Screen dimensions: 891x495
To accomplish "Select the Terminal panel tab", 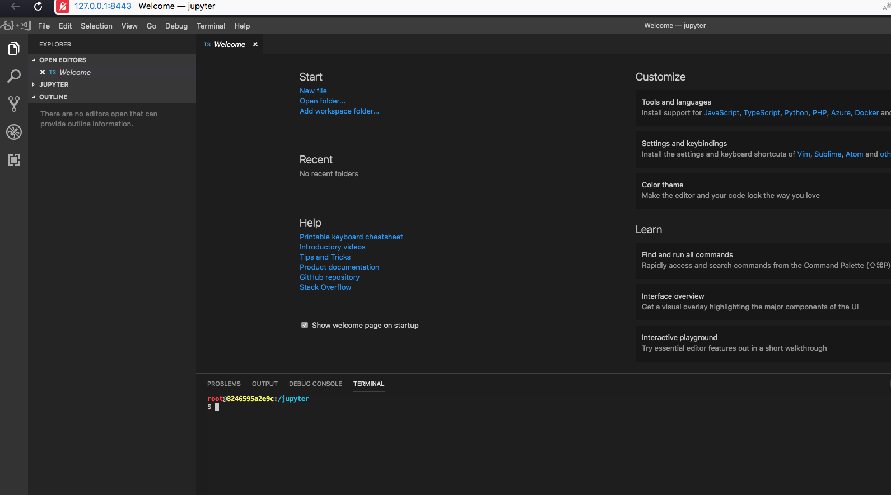I will [368, 384].
